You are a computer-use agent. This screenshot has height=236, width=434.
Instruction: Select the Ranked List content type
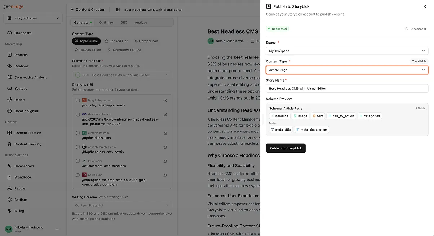click(x=116, y=41)
